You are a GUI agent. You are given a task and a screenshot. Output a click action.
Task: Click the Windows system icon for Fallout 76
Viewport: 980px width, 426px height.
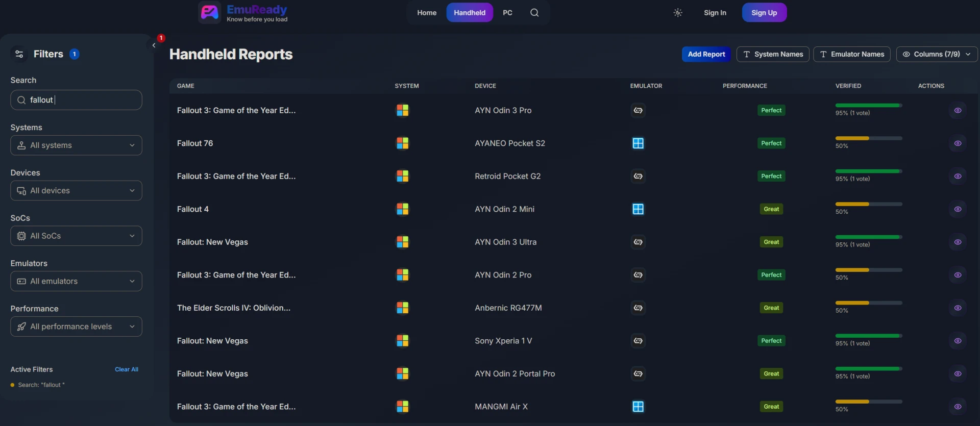click(x=402, y=143)
